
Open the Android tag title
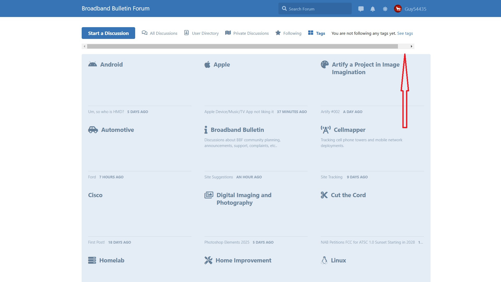[111, 64]
